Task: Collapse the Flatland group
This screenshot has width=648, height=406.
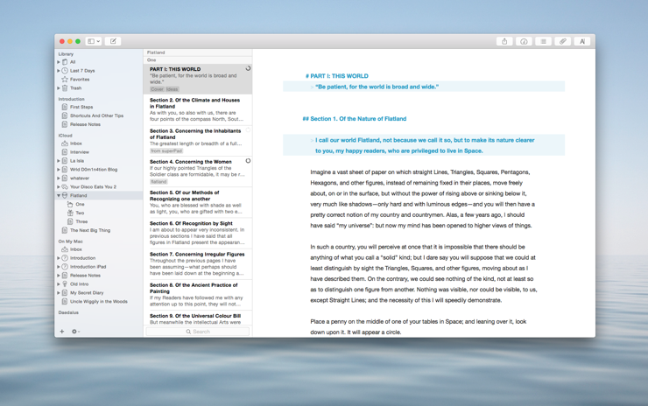Action: click(59, 195)
